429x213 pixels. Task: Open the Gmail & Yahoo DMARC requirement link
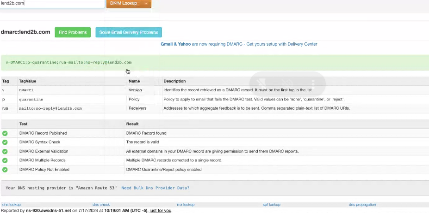(238, 44)
